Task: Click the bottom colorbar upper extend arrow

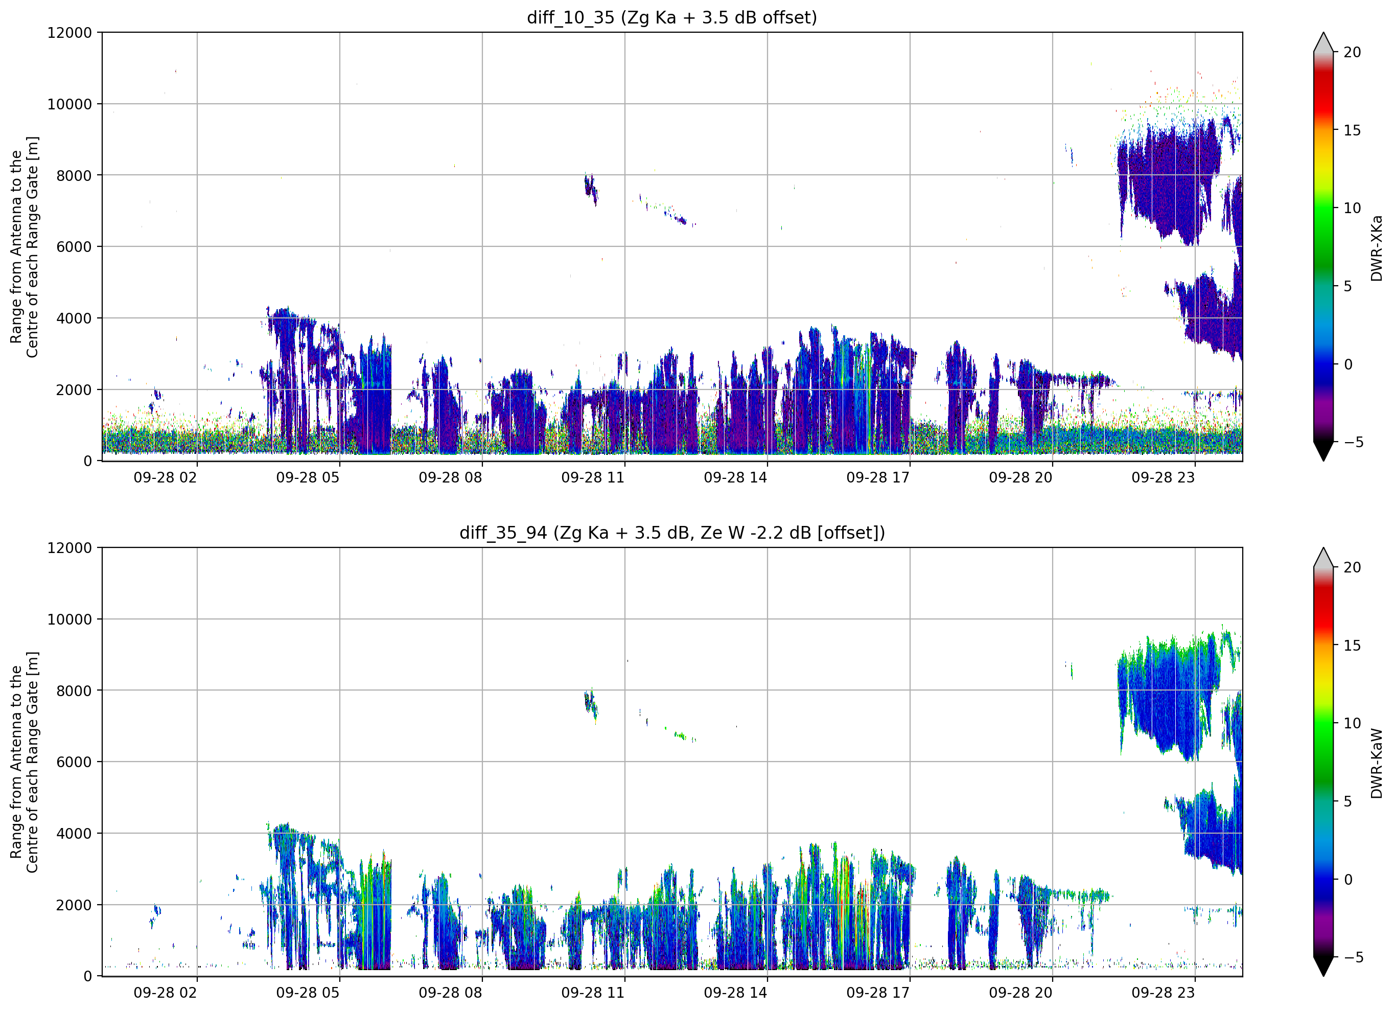Action: tap(1323, 557)
